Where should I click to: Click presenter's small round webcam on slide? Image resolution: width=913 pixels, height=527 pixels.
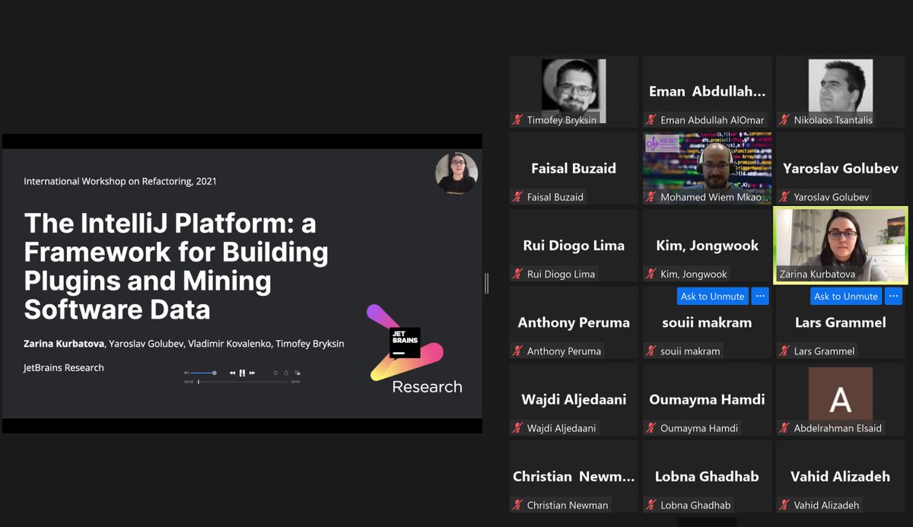(x=456, y=173)
